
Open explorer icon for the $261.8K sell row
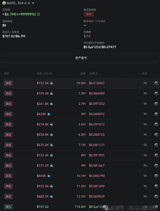[156, 104]
